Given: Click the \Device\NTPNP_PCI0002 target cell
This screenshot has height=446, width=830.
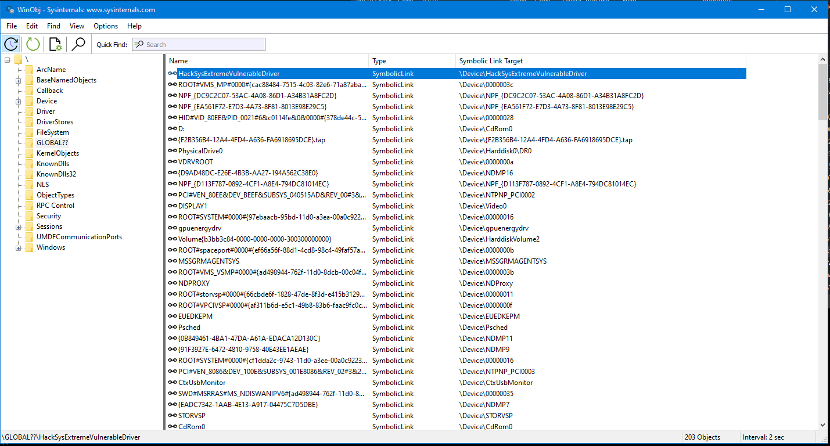Looking at the screenshot, I should (497, 195).
